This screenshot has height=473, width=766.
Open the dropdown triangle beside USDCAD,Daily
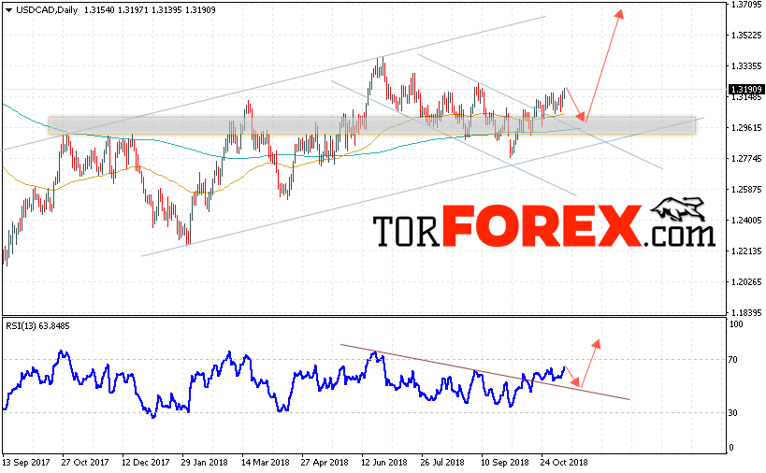(8, 9)
